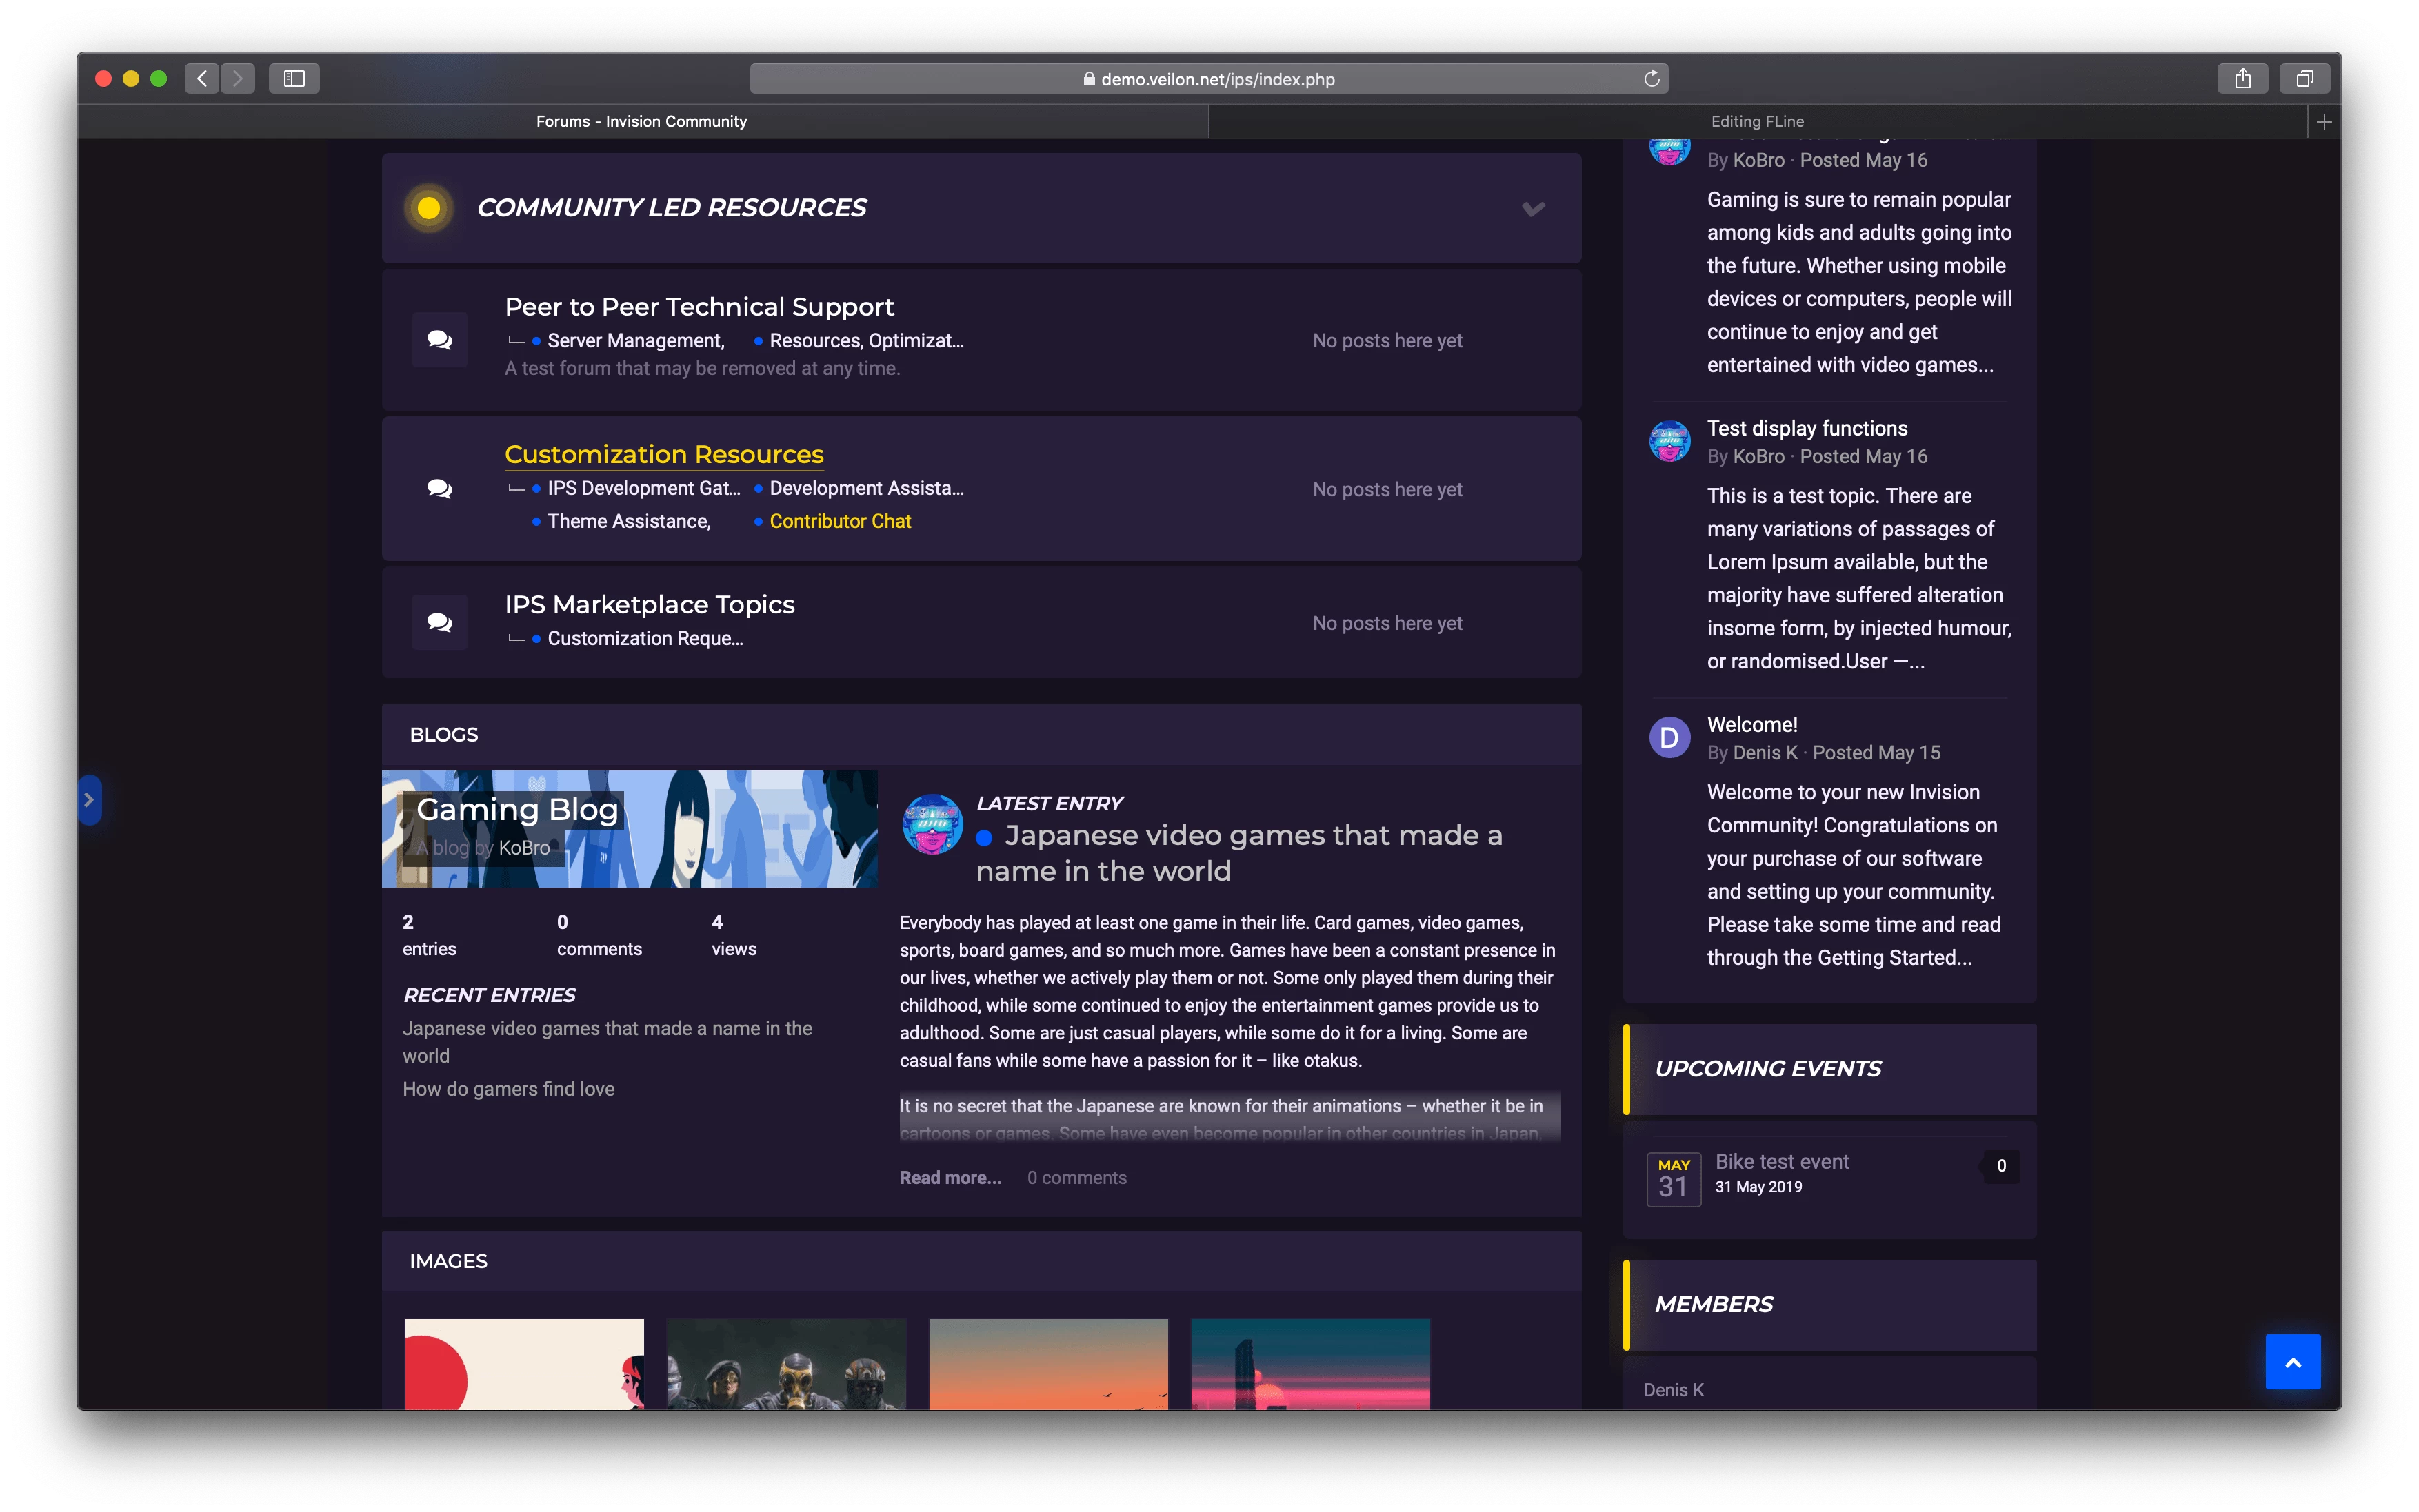Click Read more... on the blog entry

tap(950, 1177)
